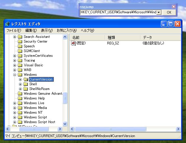Sort by the 名前 column header
The height and width of the screenshot is (143, 186).
pos(87,38)
